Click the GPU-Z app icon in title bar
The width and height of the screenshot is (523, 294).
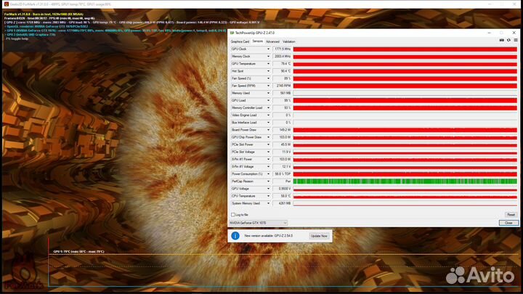pos(232,33)
